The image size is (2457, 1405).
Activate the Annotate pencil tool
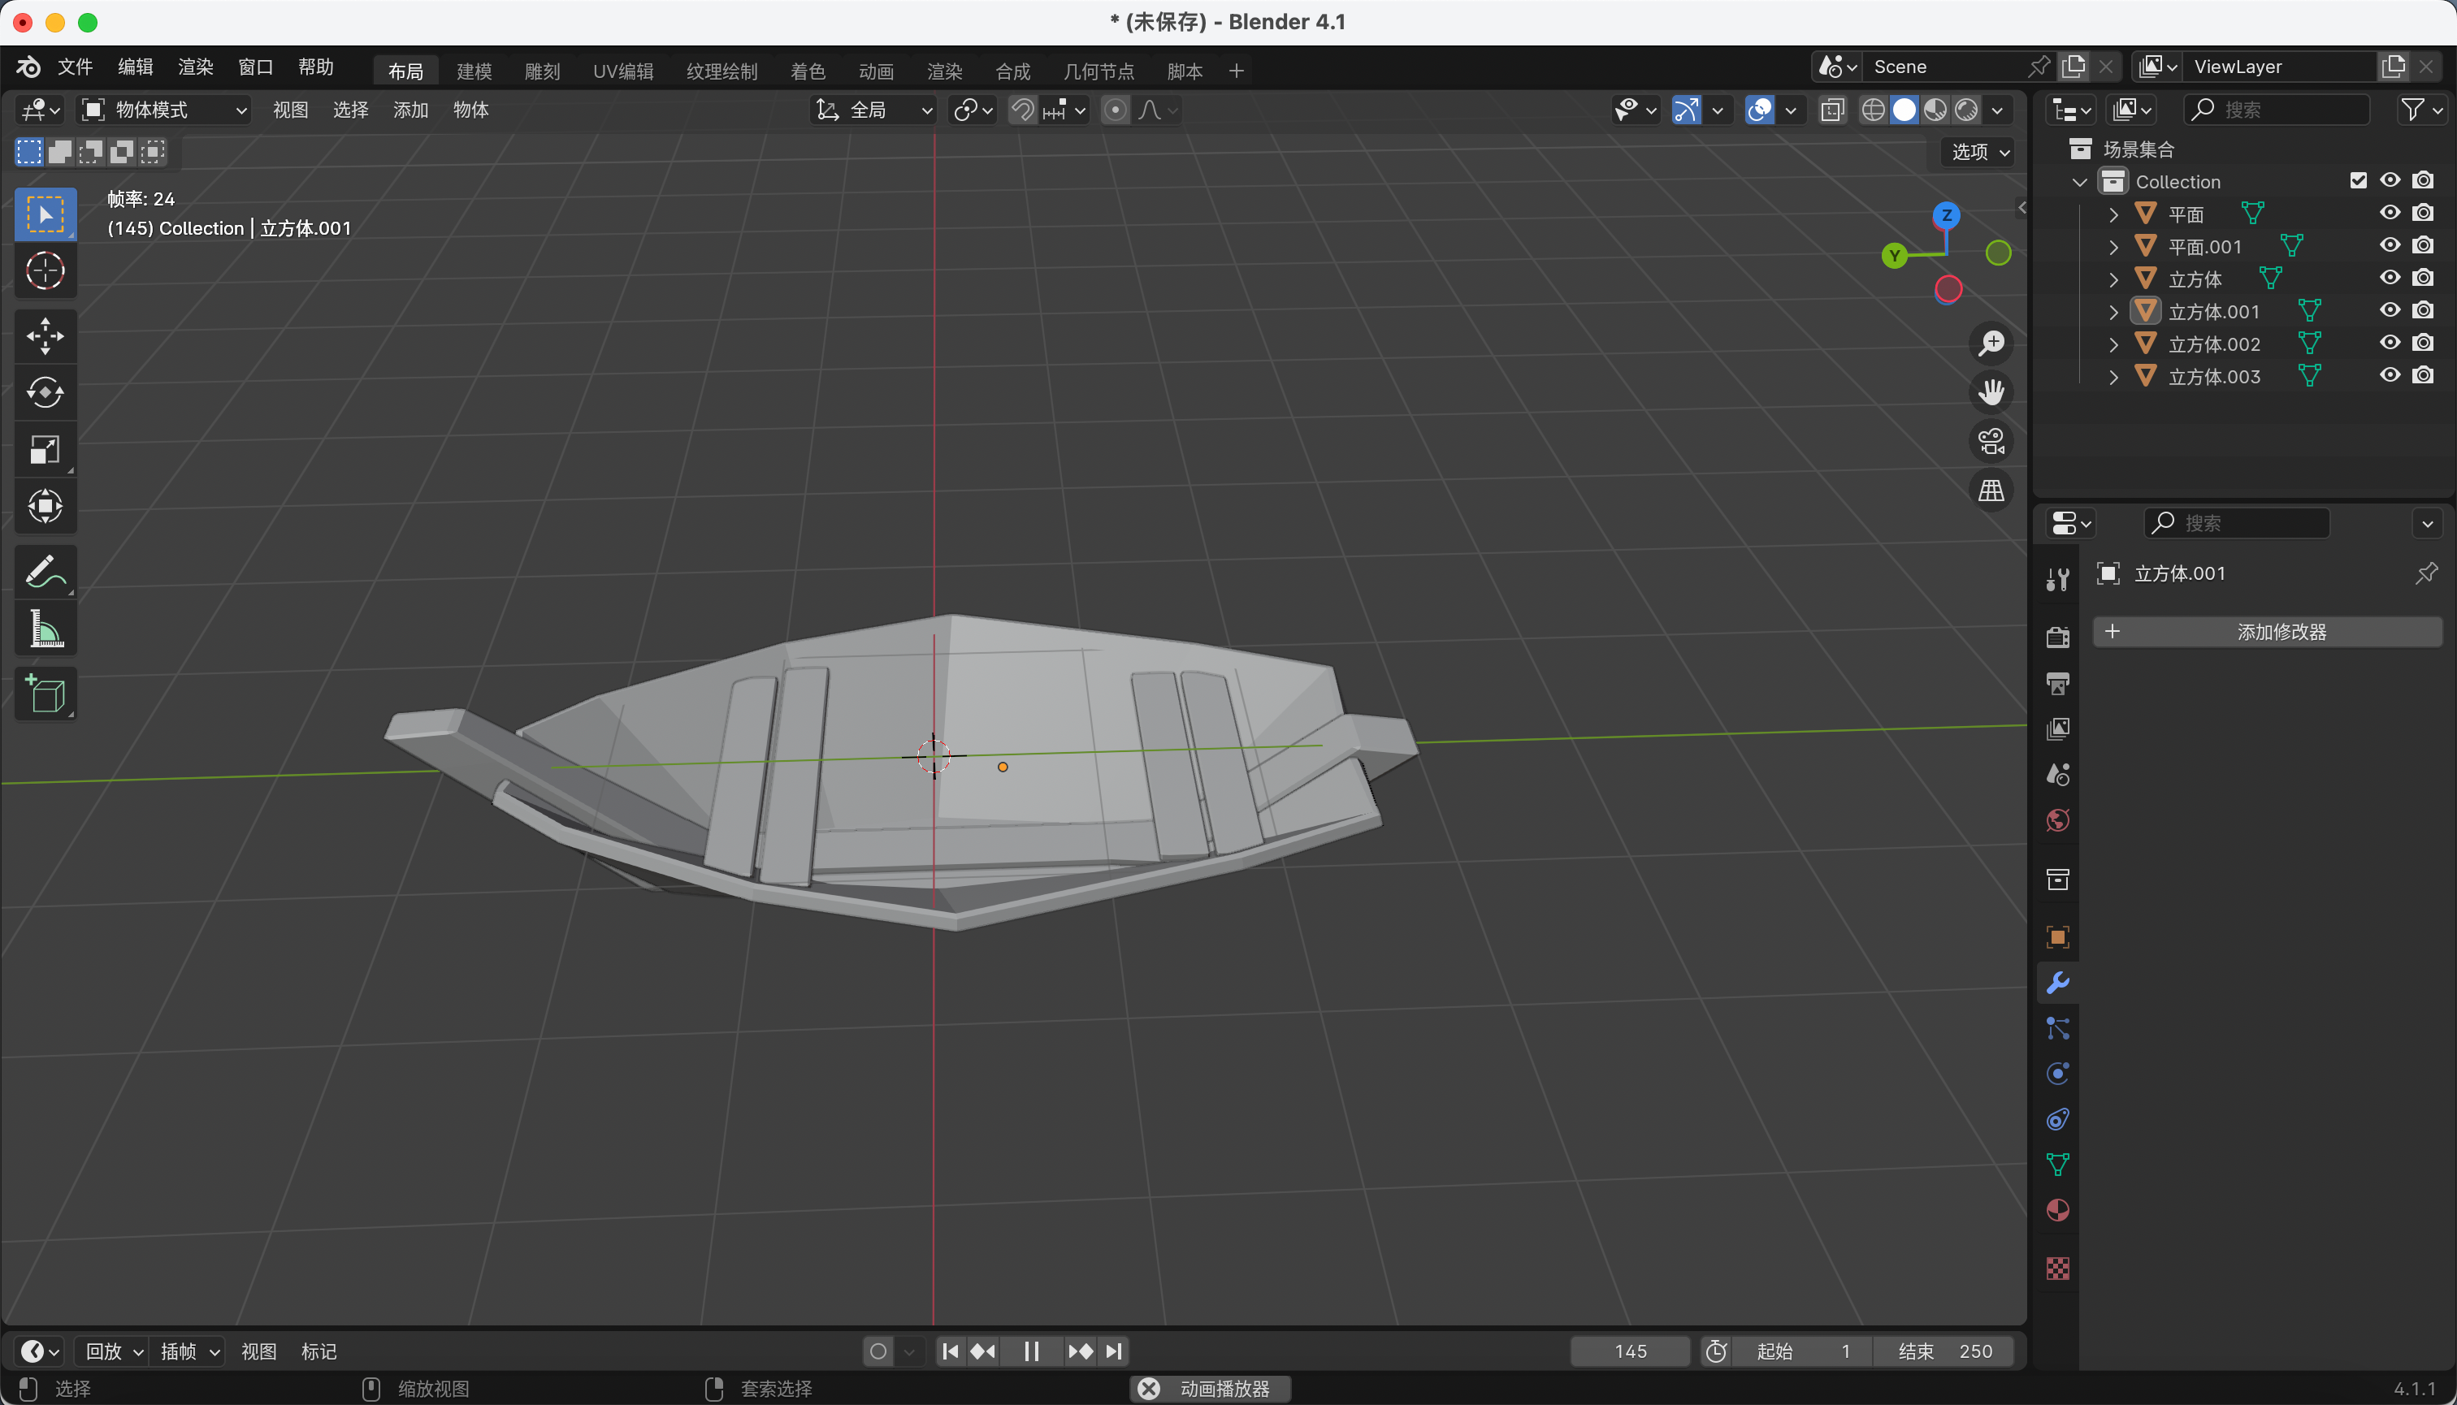[45, 573]
